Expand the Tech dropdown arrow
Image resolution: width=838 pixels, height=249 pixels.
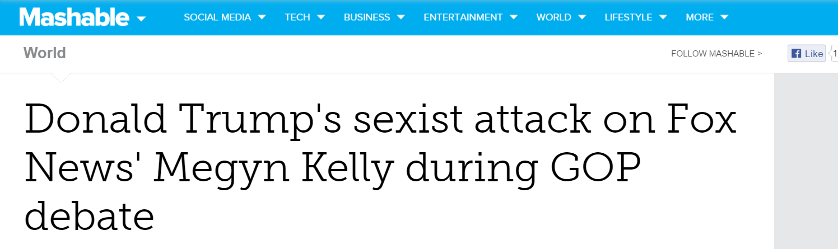[x=321, y=17]
